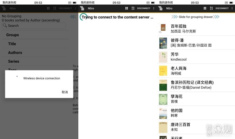Image resolution: width=235 pixels, height=139 pixels.
Task: Open A-Z sort options in the right panel
Action: tap(211, 8)
